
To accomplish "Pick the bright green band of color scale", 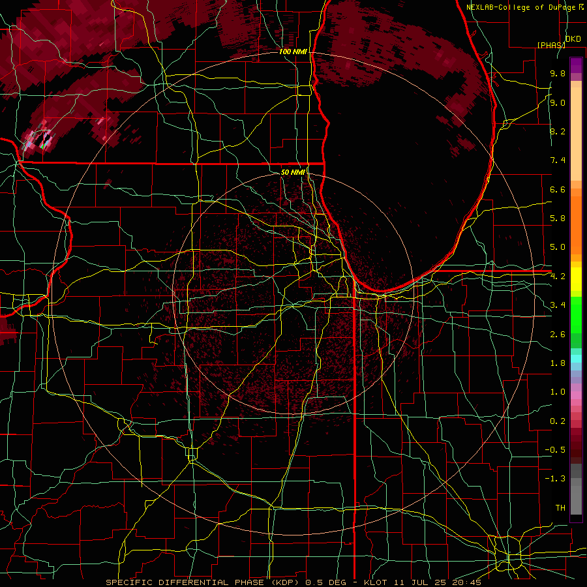I will click(576, 314).
